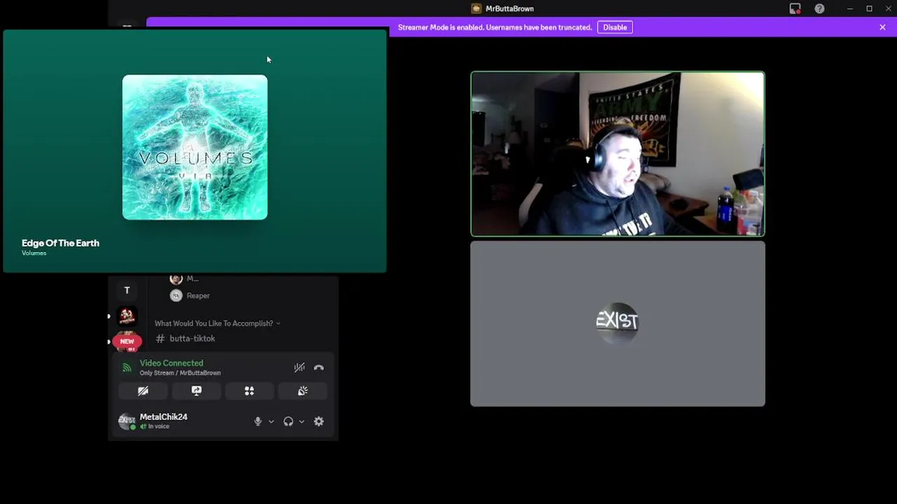Open the red logo server icon
The height and width of the screenshot is (504, 897).
(127, 316)
